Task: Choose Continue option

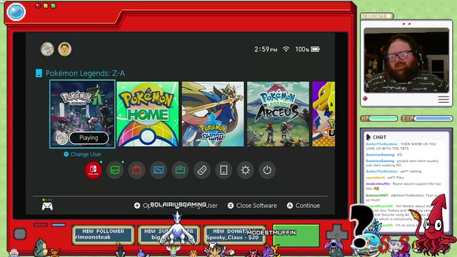Action: 303,206
